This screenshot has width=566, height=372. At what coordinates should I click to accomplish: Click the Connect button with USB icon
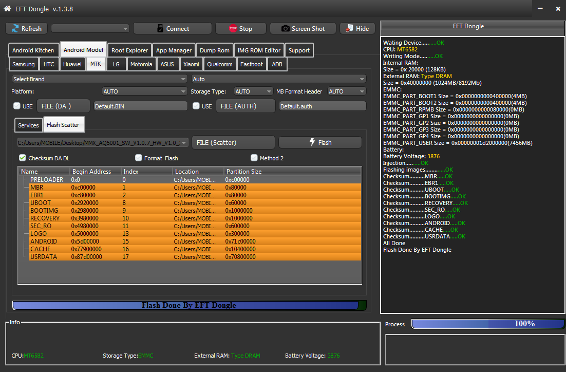click(173, 29)
